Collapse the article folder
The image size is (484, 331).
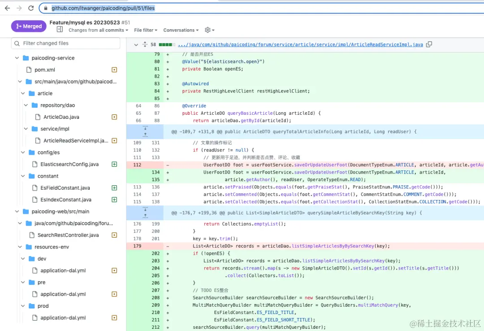click(x=23, y=93)
